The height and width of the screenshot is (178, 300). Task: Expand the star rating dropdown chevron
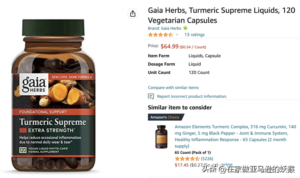point(177,35)
